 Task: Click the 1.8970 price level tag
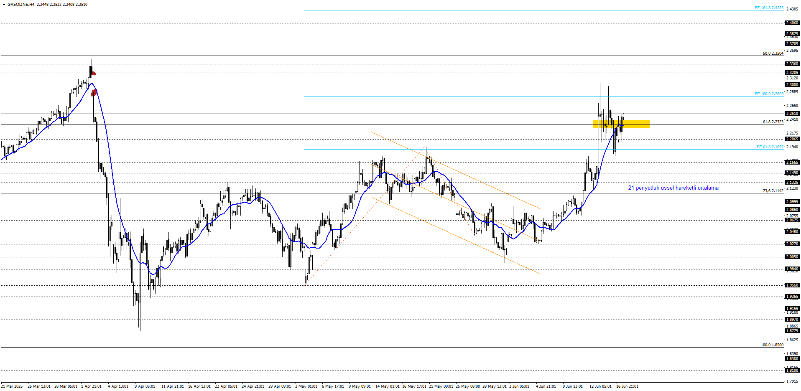[792, 320]
